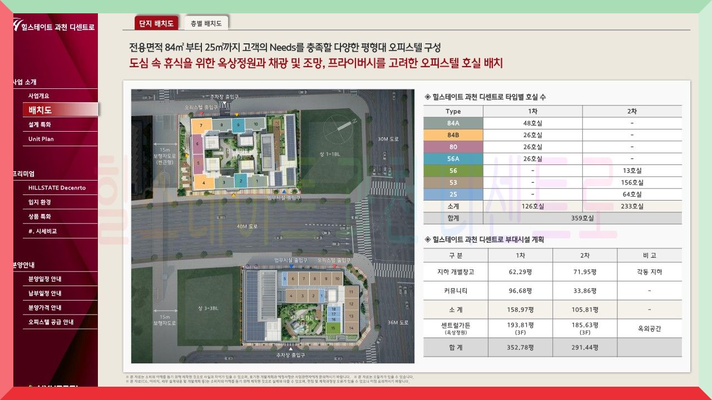Screen dimensions: 712x400
Task: Click the 352.78평 total cell
Action: 521,347
